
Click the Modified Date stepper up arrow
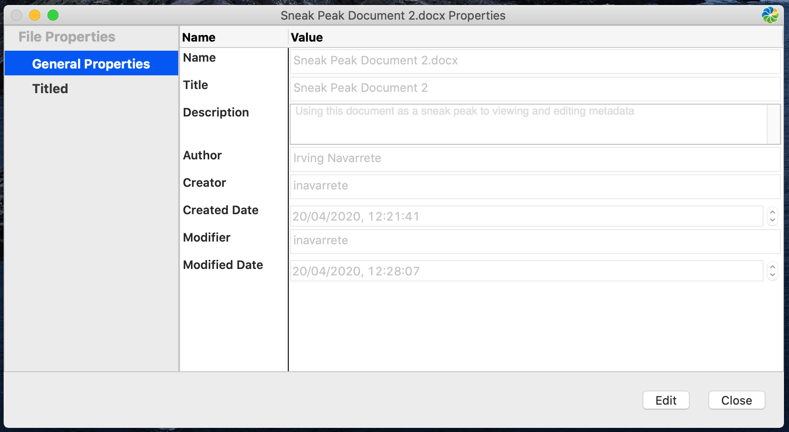tap(773, 267)
